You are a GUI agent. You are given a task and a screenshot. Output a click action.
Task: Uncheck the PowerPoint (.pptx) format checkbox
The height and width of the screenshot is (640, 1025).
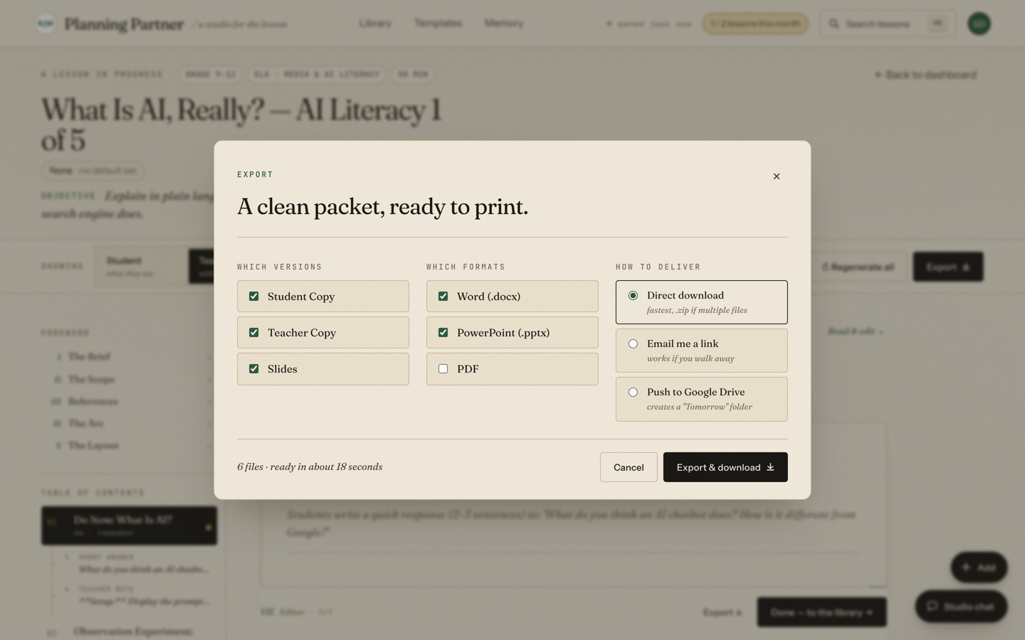(443, 333)
